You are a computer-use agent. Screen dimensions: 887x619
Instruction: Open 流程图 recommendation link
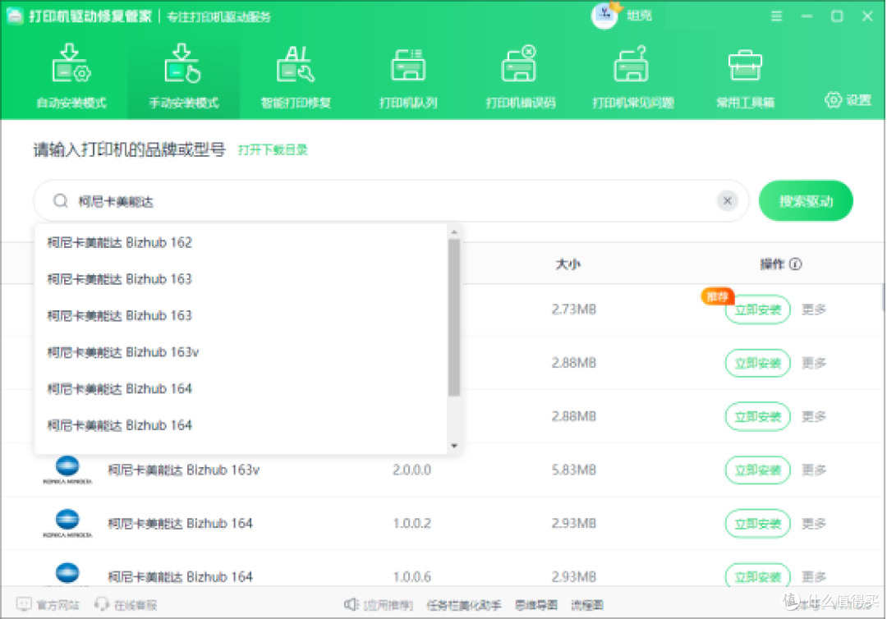coord(587,605)
